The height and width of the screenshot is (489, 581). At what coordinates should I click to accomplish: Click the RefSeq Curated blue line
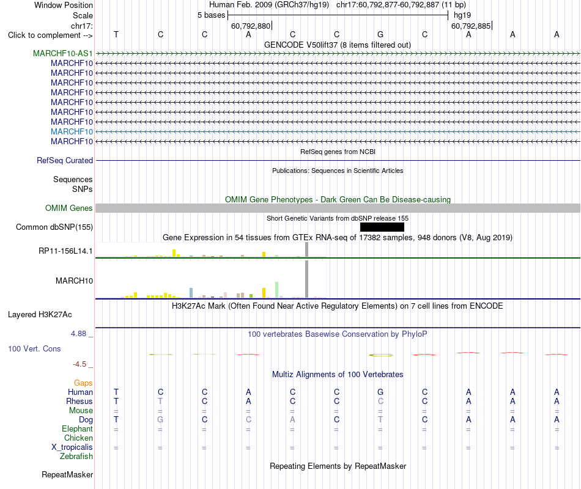338,160
